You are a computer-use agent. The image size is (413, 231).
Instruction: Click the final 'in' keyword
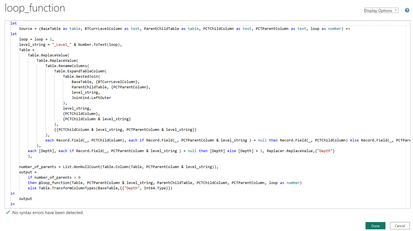[12, 204]
